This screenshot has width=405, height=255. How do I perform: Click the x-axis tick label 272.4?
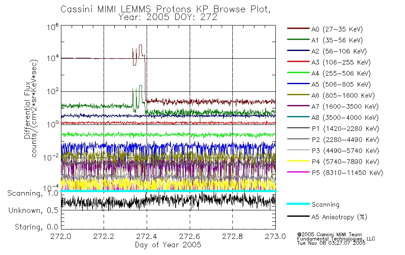pyautogui.click(x=147, y=236)
